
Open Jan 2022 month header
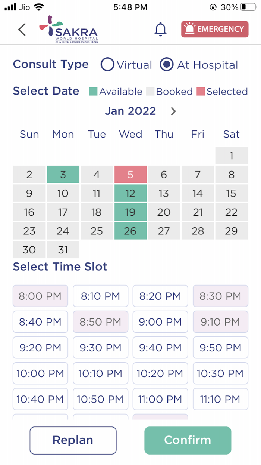click(130, 111)
